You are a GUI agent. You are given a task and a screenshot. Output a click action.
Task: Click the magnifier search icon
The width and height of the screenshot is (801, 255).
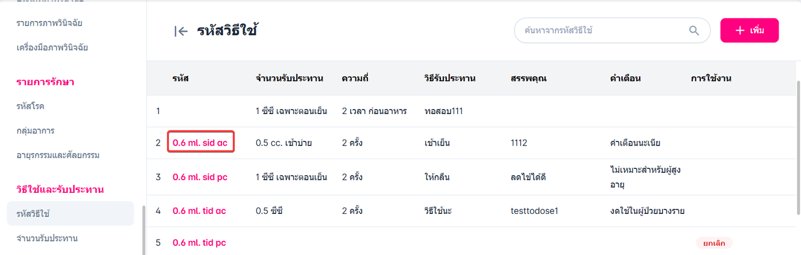tap(694, 31)
